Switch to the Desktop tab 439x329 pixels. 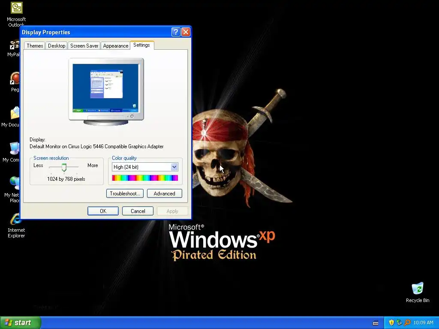57,45
